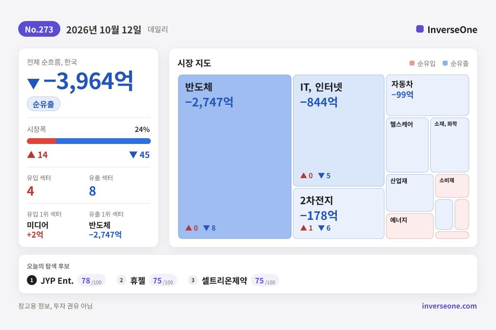Click blue segment of 시장폭 breadth bar
This screenshot has height=330, width=496.
click(x=103, y=141)
